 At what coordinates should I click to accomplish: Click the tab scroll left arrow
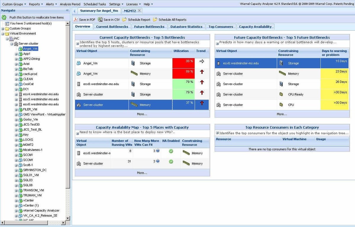(75, 11)
